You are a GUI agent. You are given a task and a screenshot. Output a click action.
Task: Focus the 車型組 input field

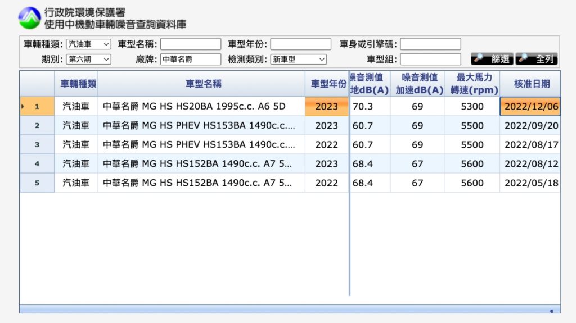point(430,59)
